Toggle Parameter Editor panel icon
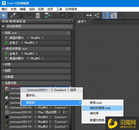 [114, 15]
